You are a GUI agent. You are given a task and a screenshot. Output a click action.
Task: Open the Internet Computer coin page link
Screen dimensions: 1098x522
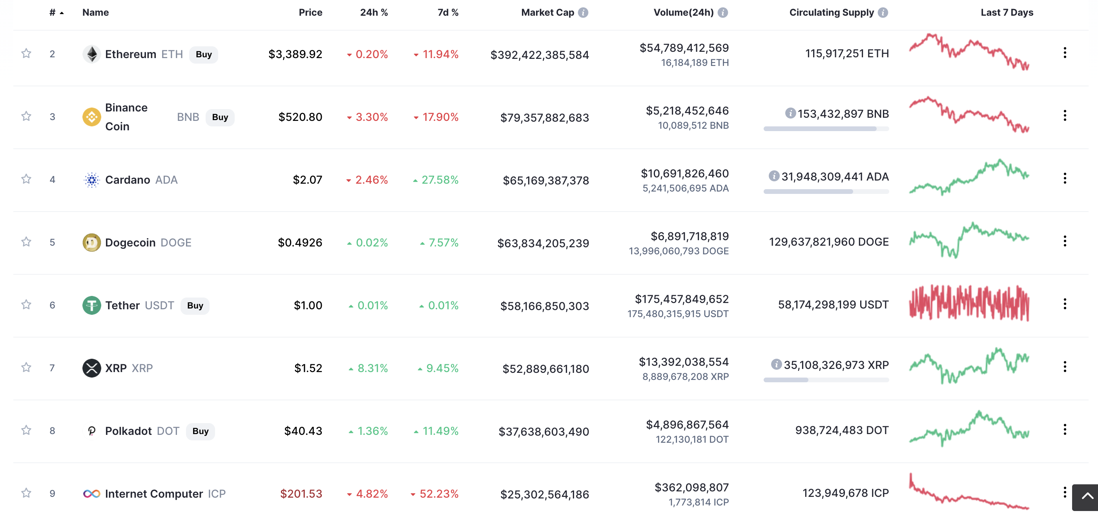pos(165,494)
